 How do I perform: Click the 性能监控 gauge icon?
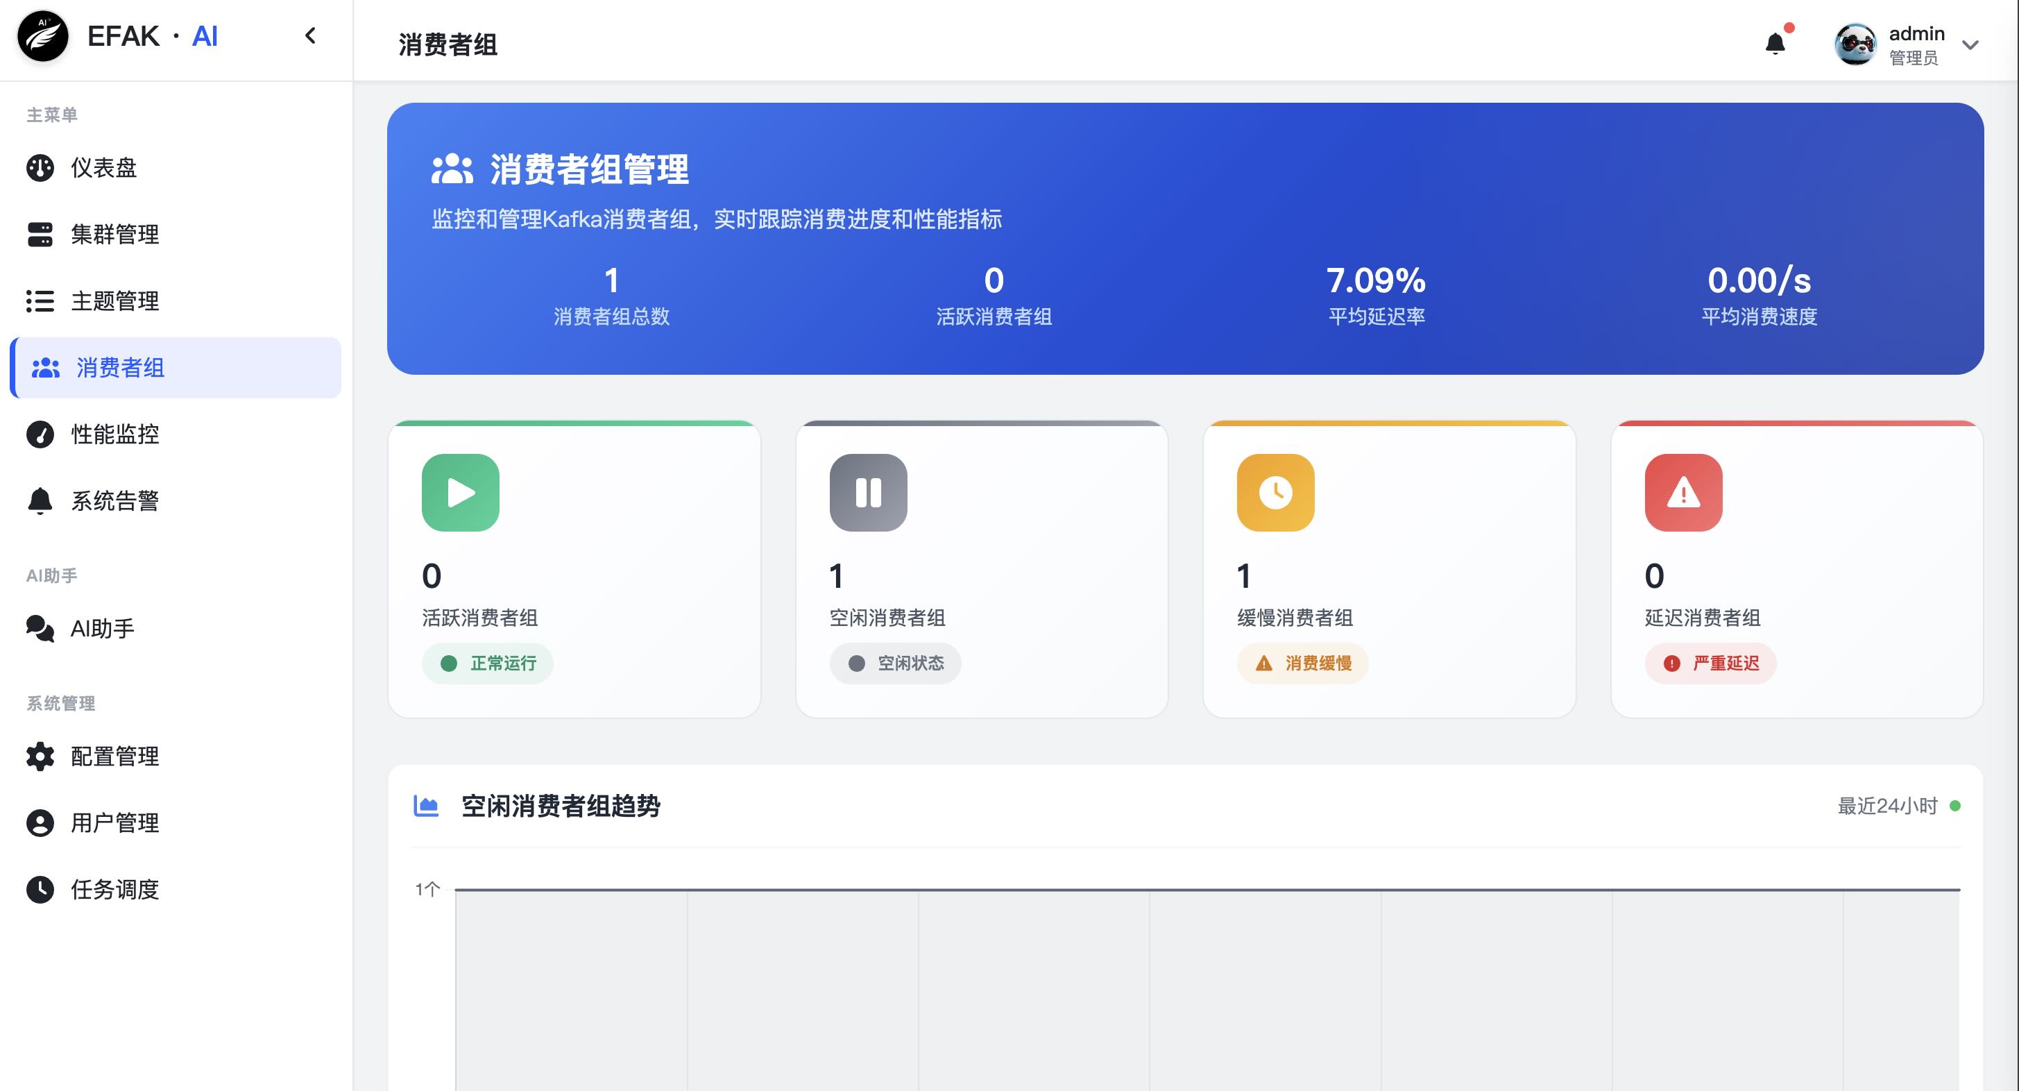click(40, 434)
